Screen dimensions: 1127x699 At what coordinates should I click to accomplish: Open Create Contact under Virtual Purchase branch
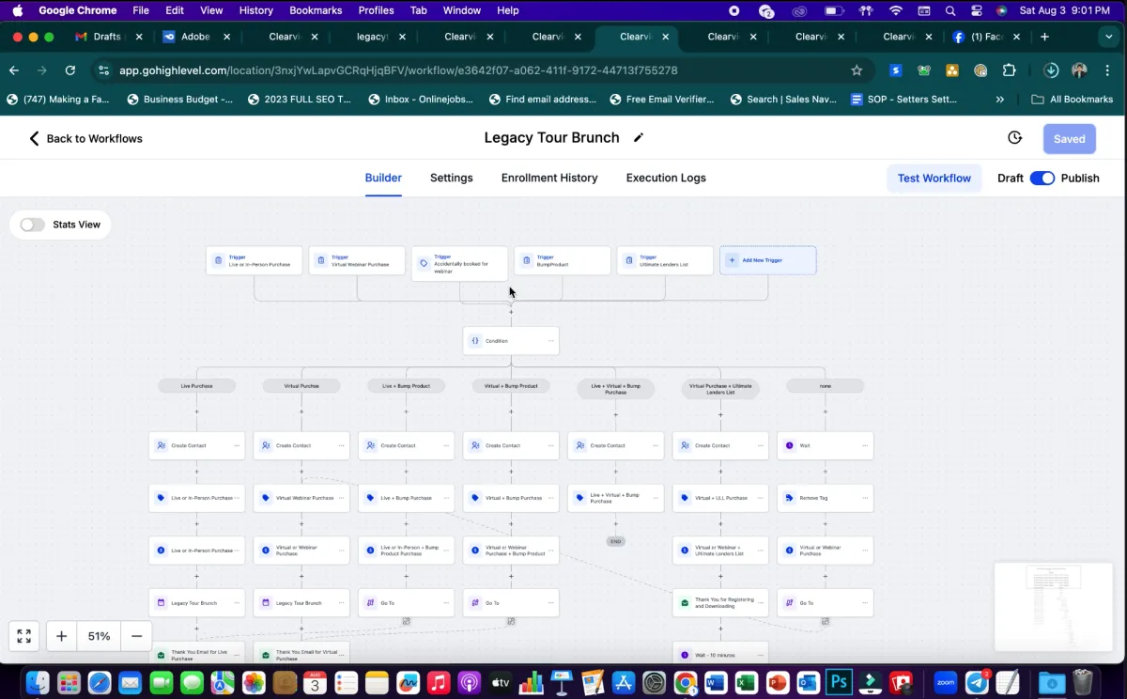[x=301, y=445]
